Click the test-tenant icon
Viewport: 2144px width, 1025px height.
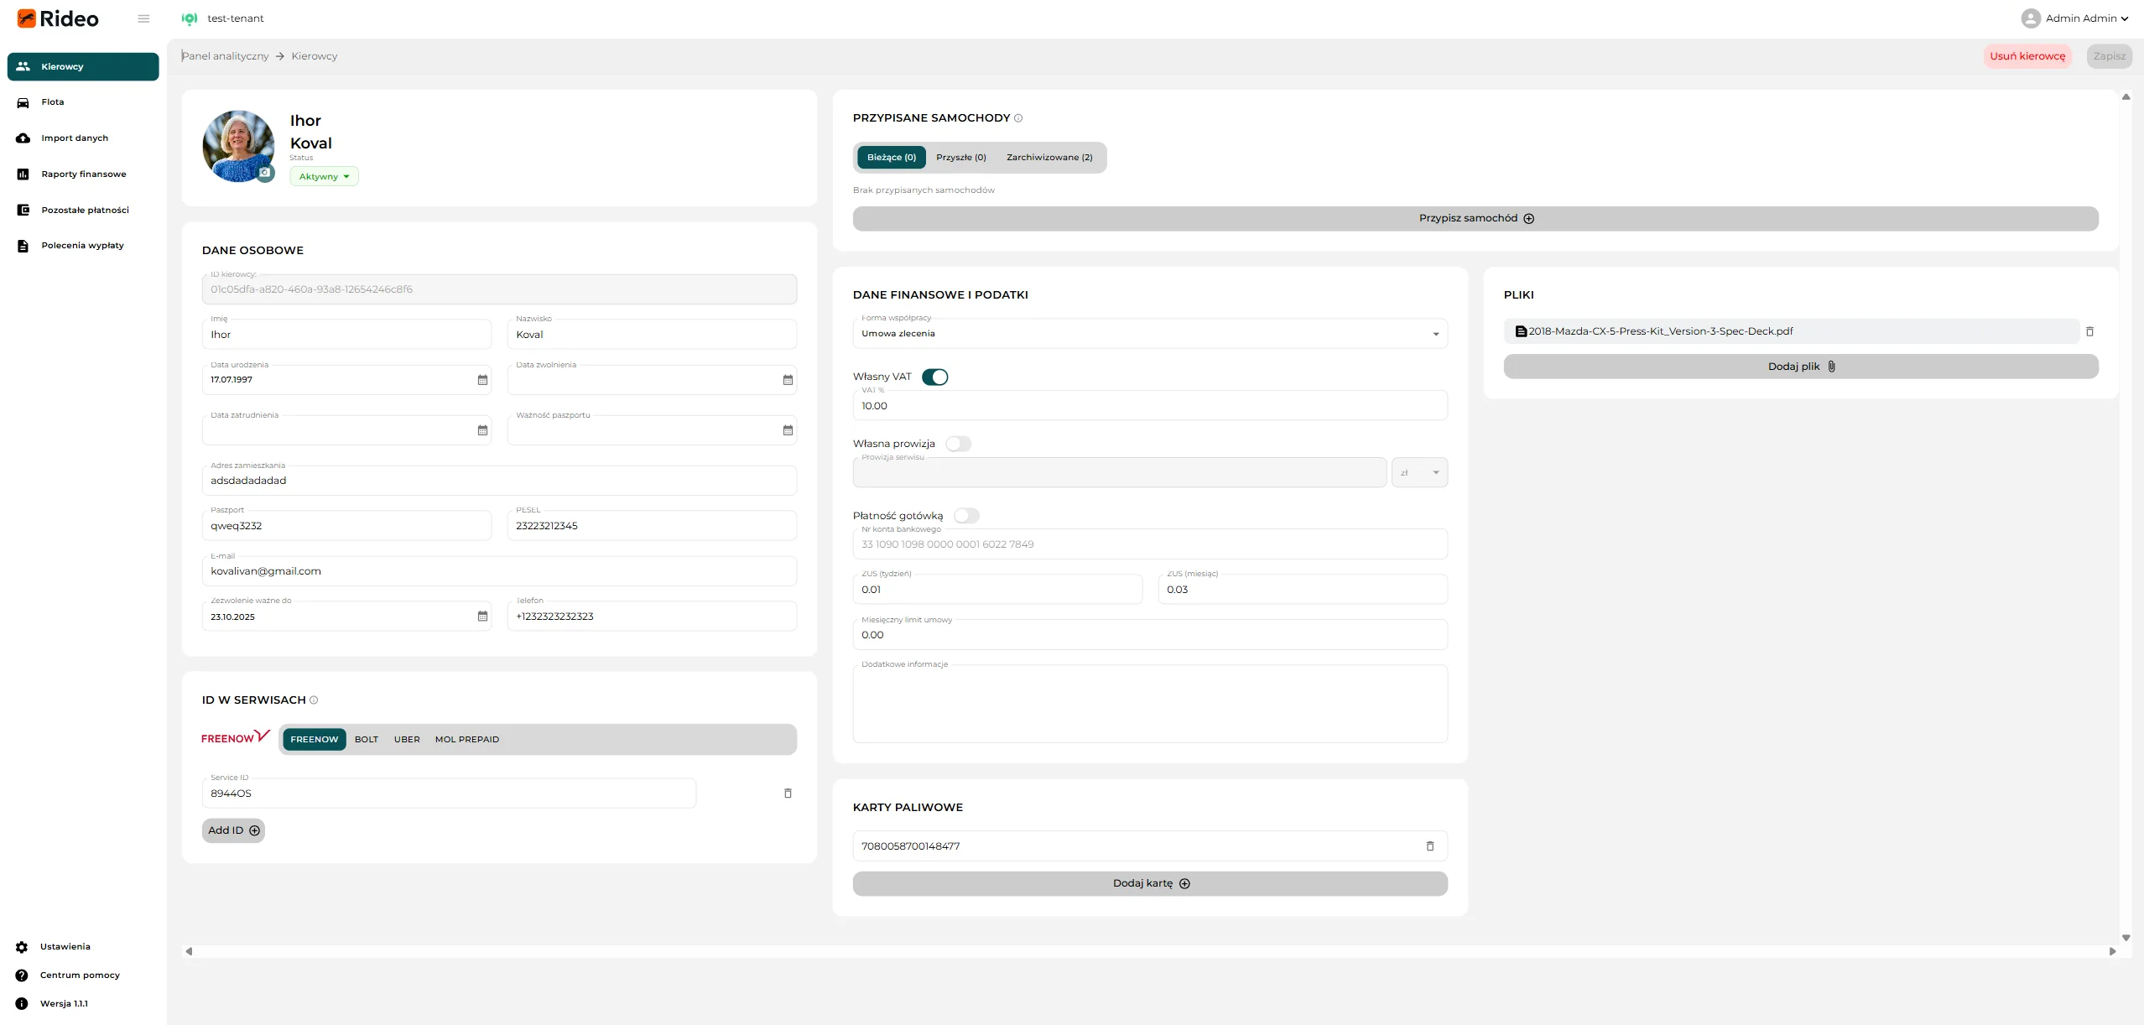[190, 18]
